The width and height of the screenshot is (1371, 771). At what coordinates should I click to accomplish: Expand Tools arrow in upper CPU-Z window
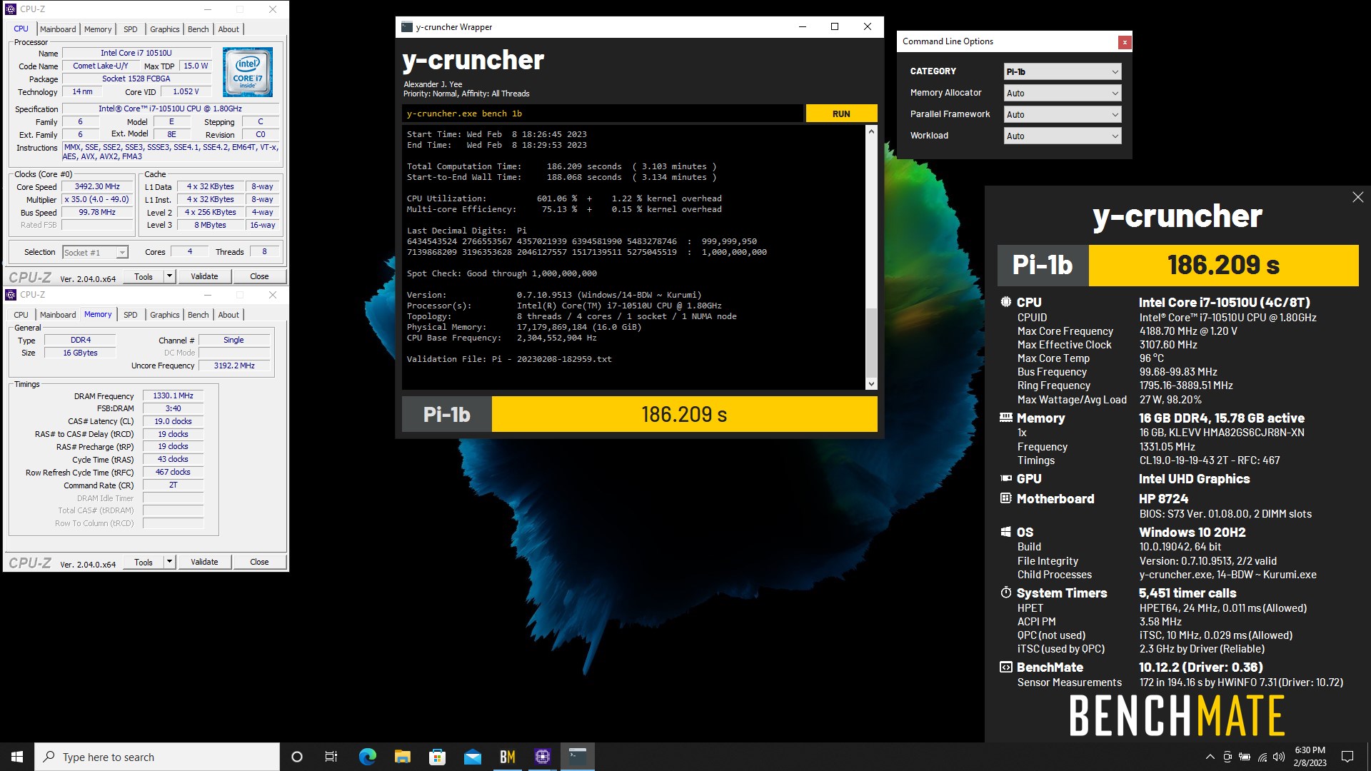[x=169, y=276]
